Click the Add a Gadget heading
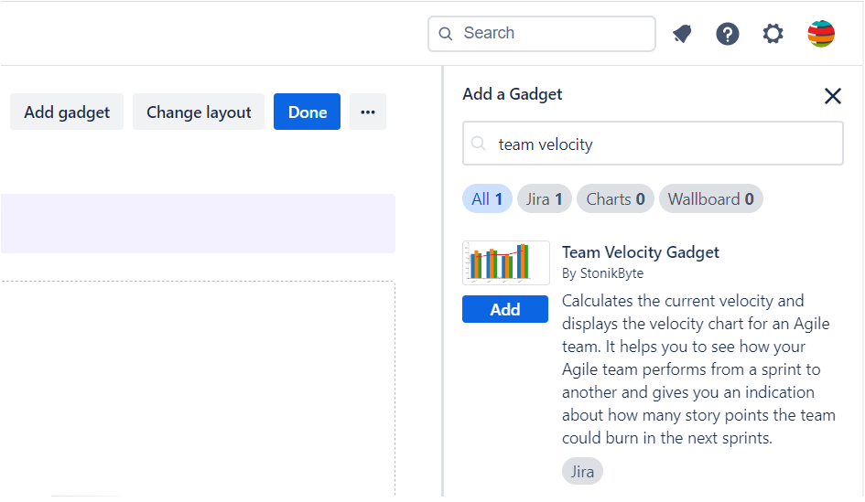The height and width of the screenshot is (502, 865). (x=513, y=94)
